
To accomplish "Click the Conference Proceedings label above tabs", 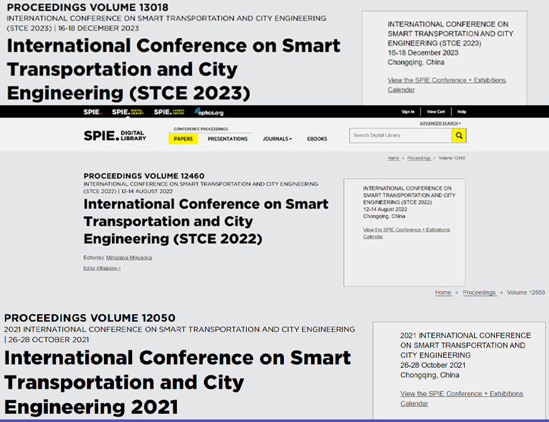I will [201, 129].
